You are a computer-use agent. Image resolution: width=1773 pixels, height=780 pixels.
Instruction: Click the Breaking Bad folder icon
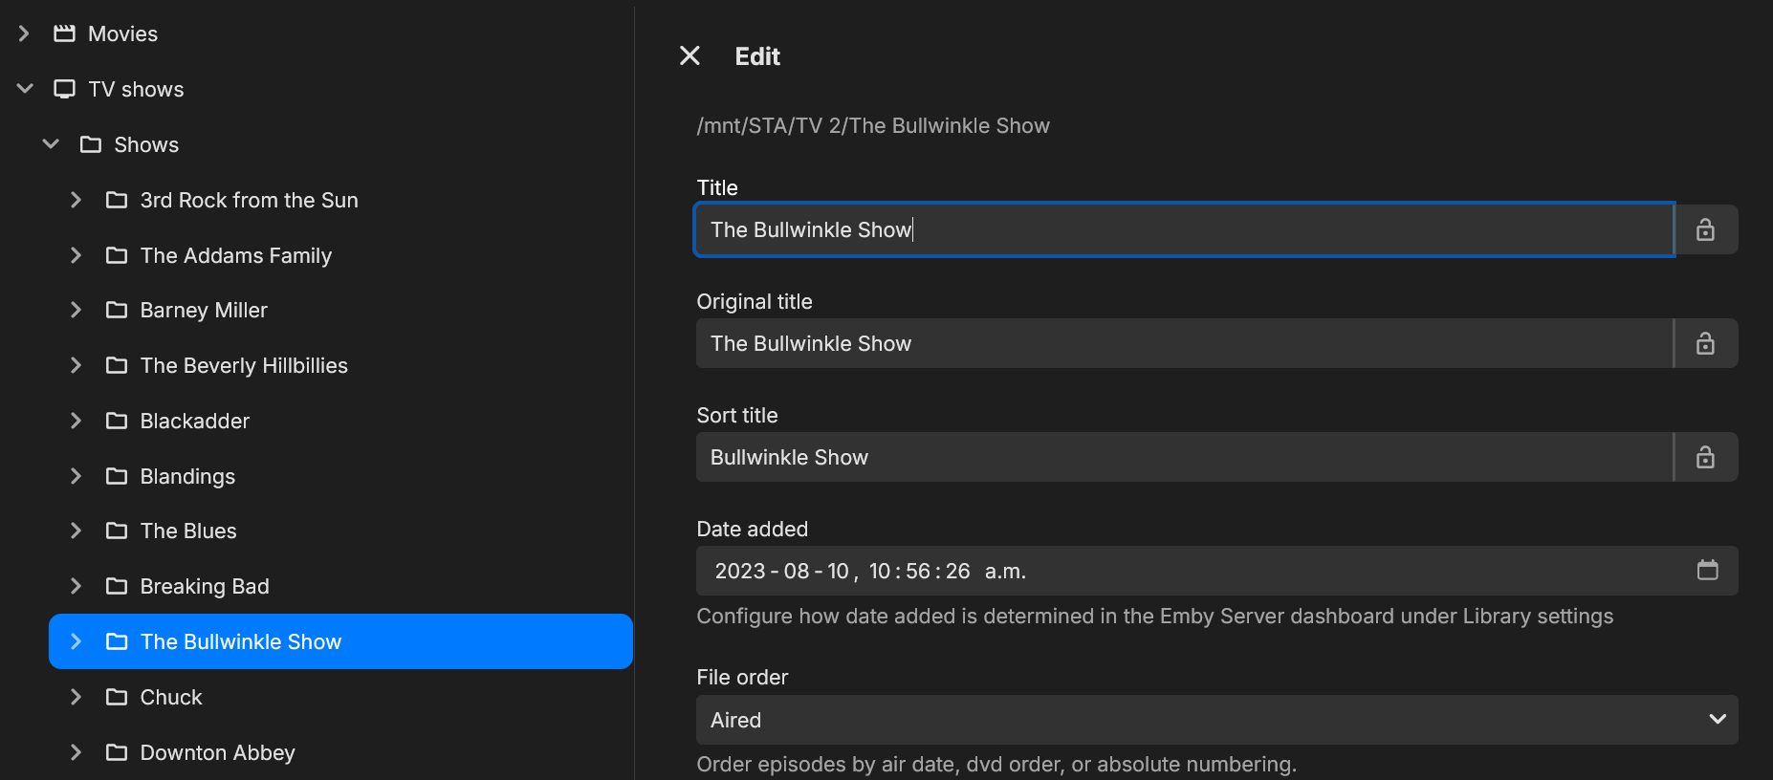(117, 586)
